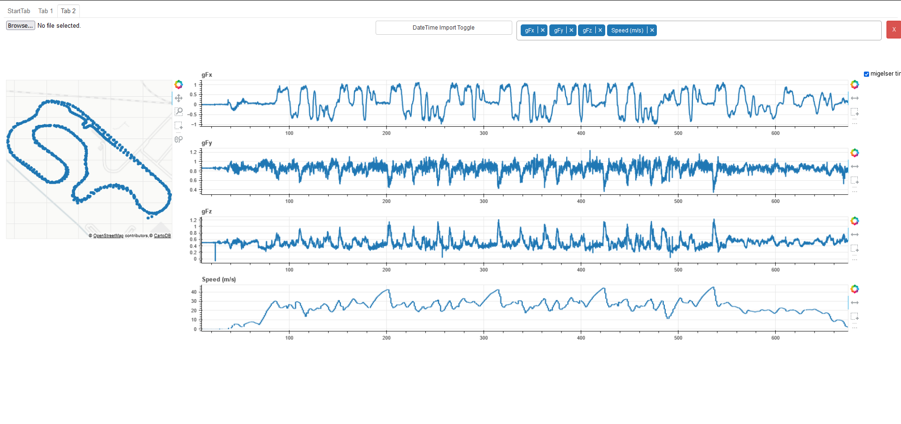Open more tools for the Speed plot
This screenshot has width=901, height=424.
855,328
